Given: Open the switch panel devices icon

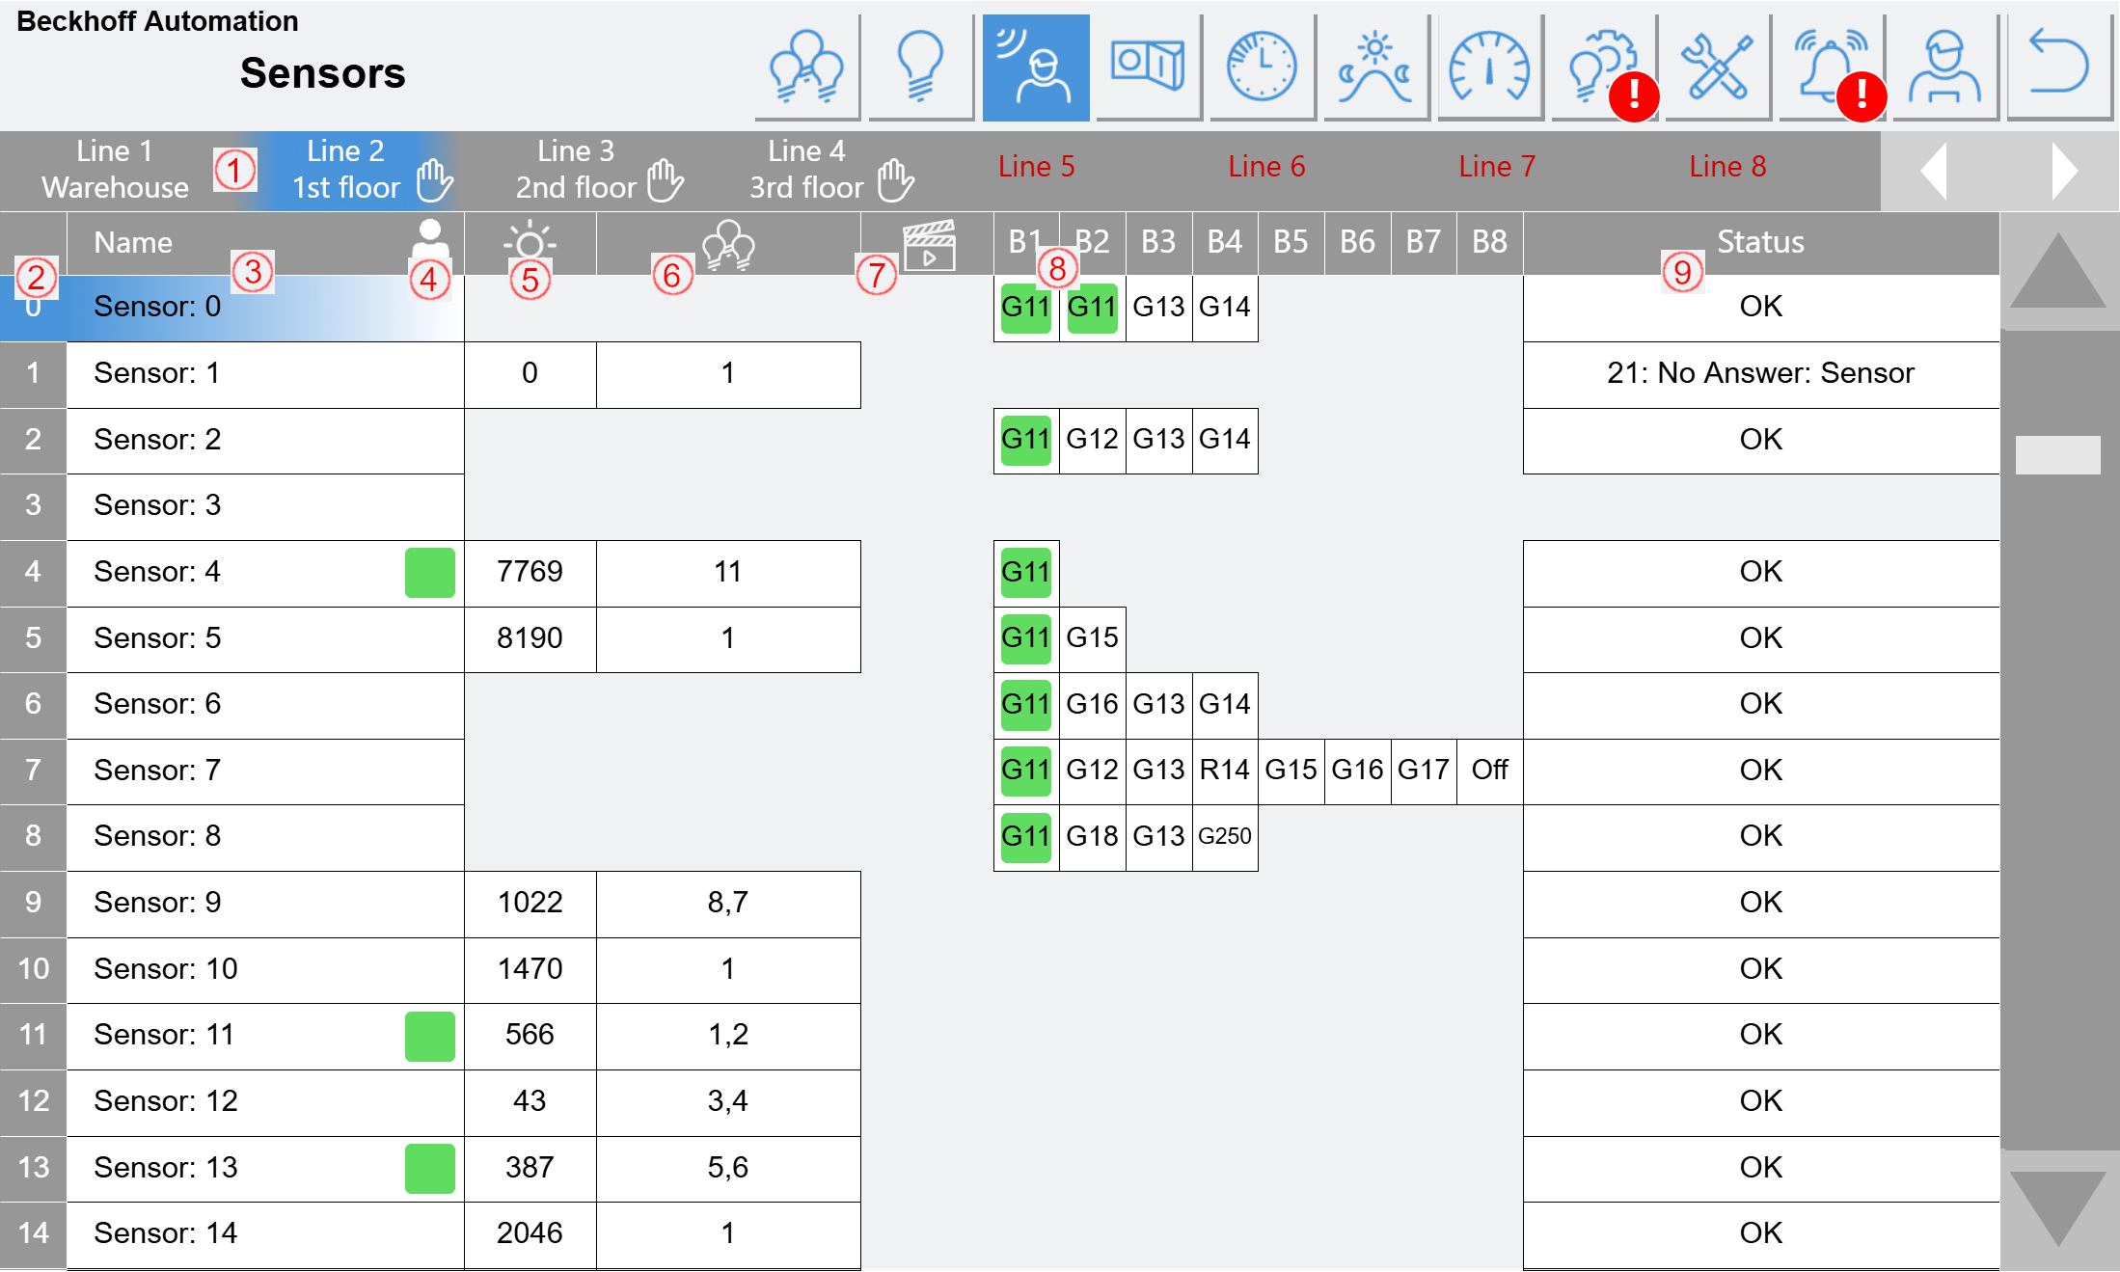Looking at the screenshot, I should [1148, 68].
